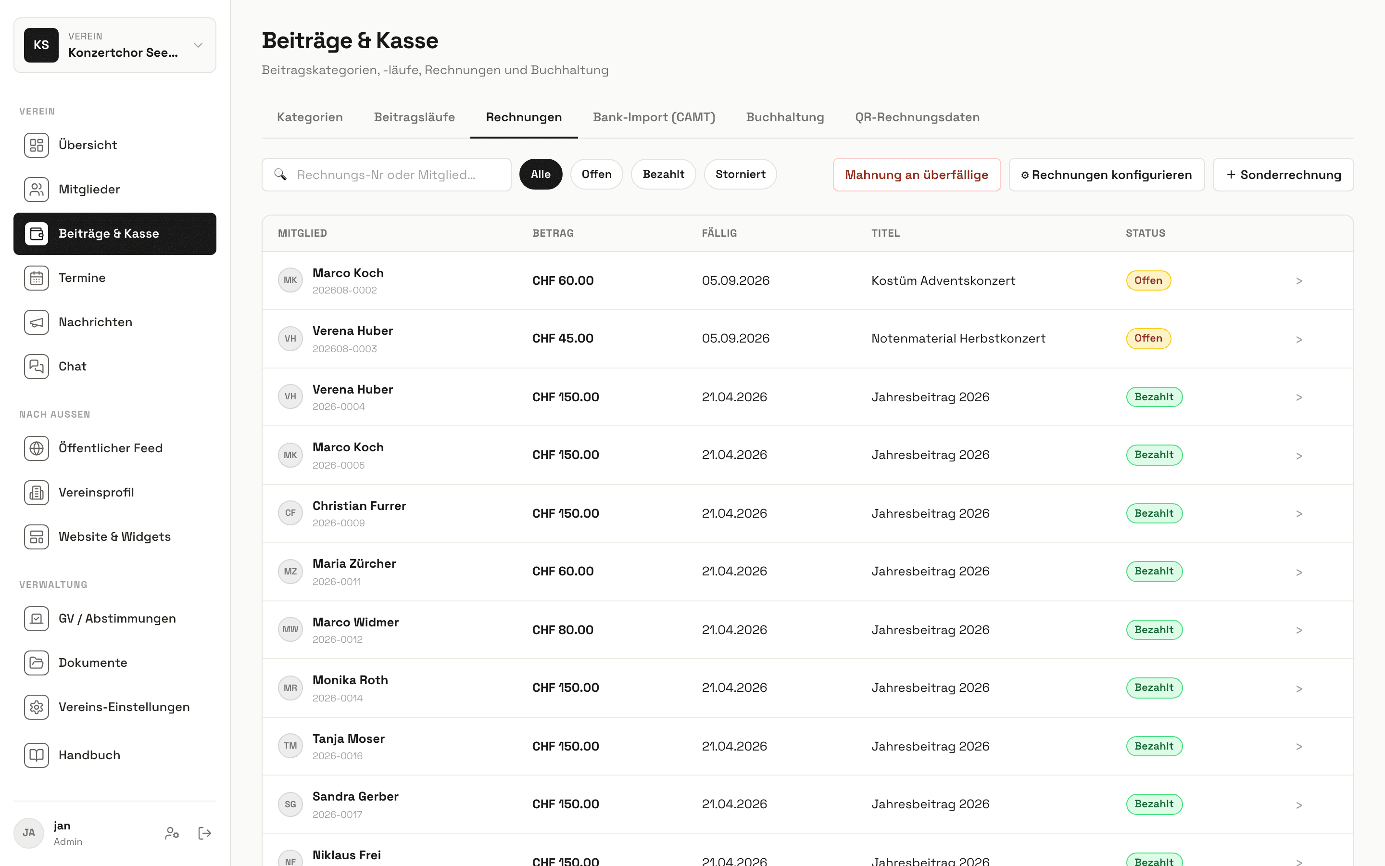Click Mahnung an überfällige button

pos(916,175)
